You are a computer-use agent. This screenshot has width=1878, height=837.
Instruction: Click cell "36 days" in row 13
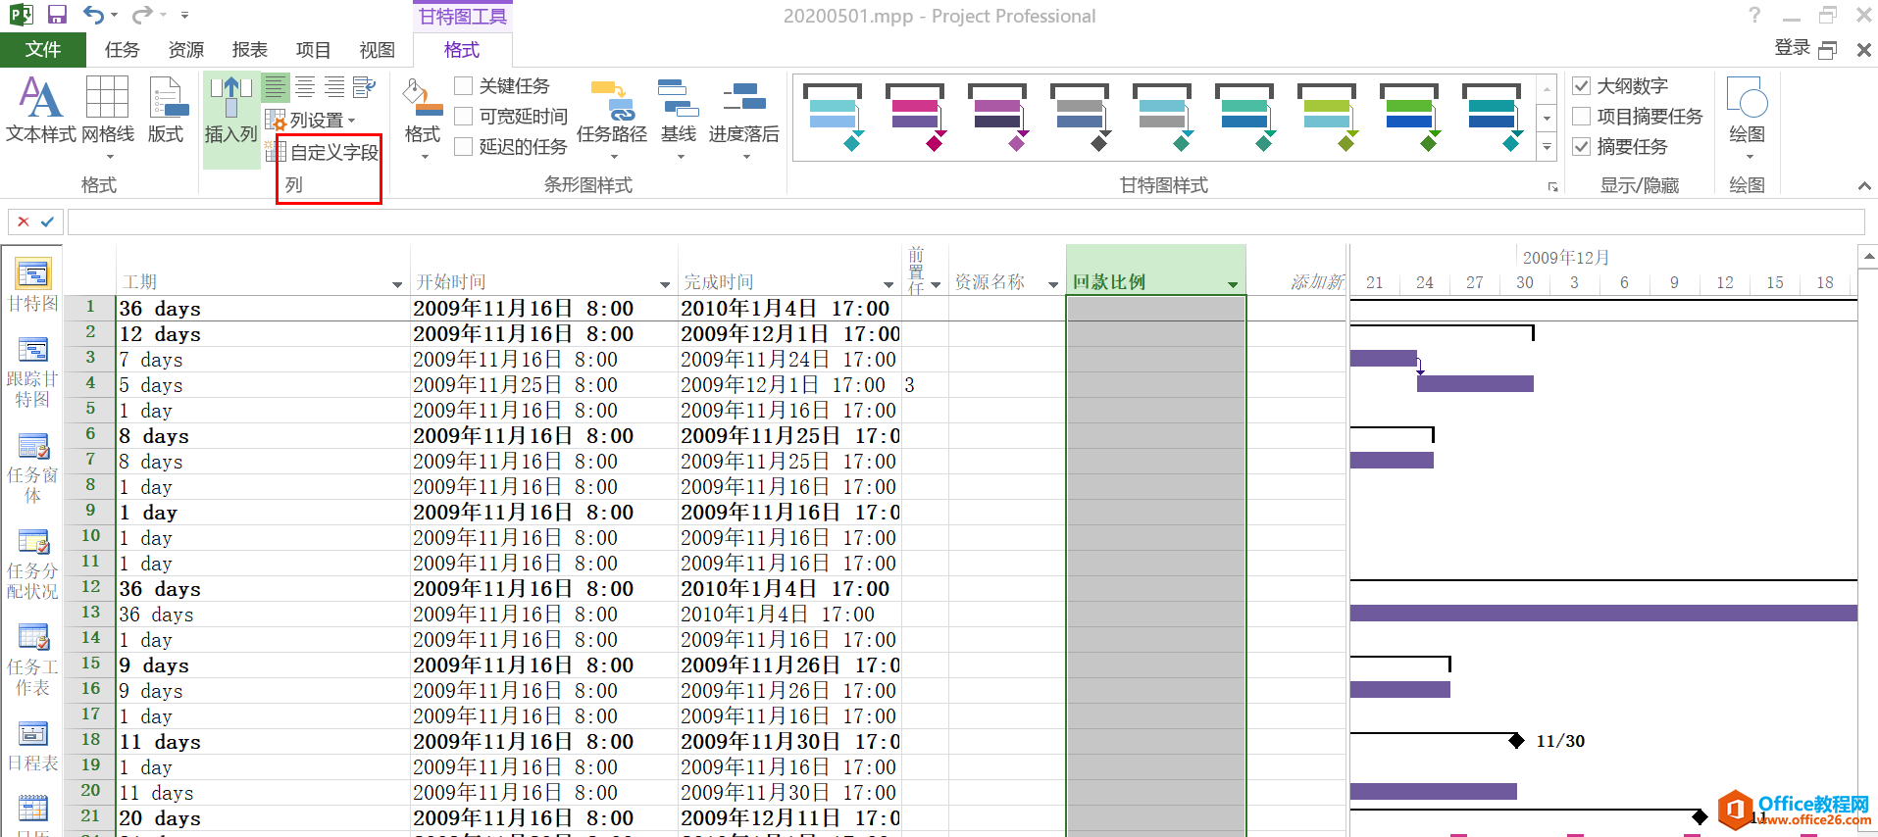click(x=263, y=615)
